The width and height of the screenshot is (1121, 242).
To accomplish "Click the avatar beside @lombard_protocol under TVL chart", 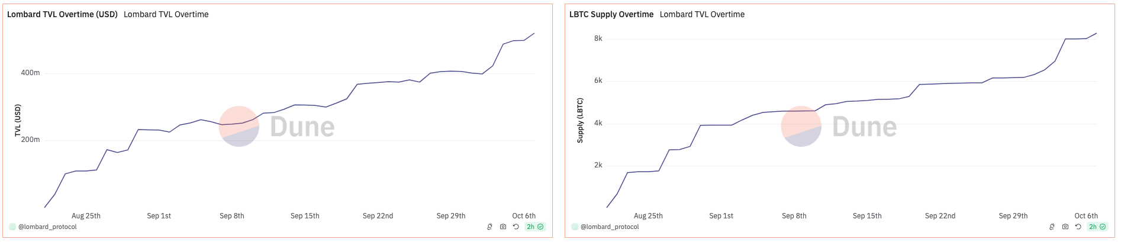I will (12, 227).
